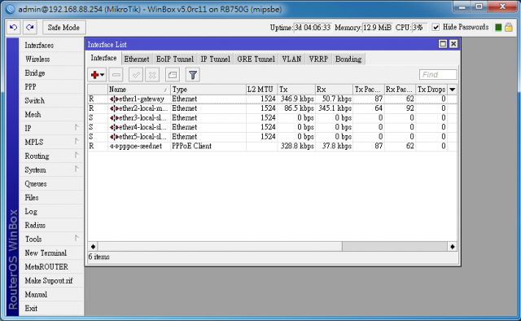521x321 pixels.
Task: Click Make Supout.rif in sidebar
Action: coord(51,281)
